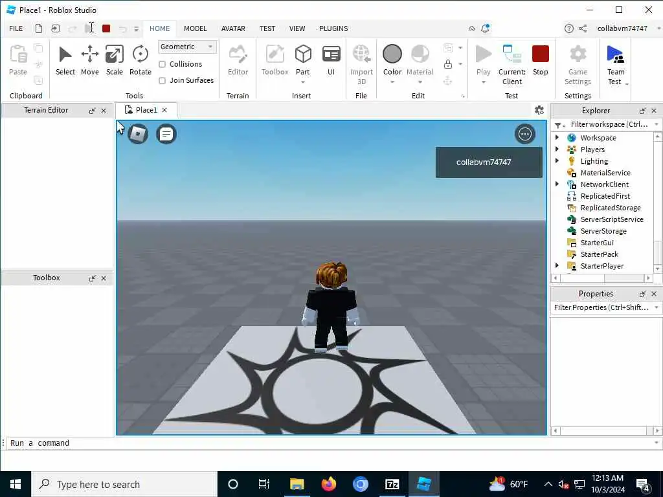
Task: Activate the Move tool
Action: [89, 60]
